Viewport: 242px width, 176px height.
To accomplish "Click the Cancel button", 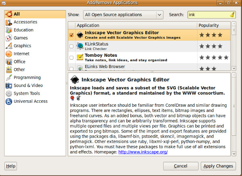I will point(181,166).
